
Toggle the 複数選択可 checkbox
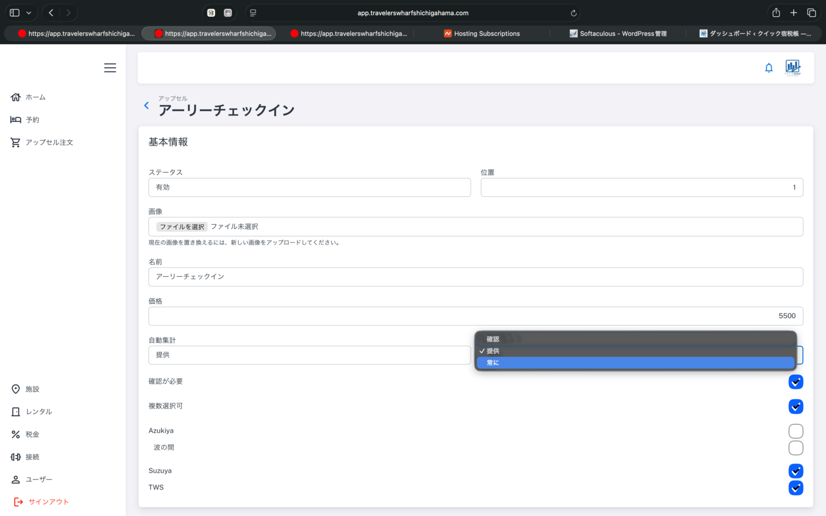click(795, 406)
